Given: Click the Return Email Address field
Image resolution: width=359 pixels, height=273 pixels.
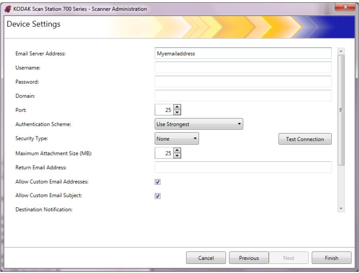Looking at the screenshot, I should point(243,167).
